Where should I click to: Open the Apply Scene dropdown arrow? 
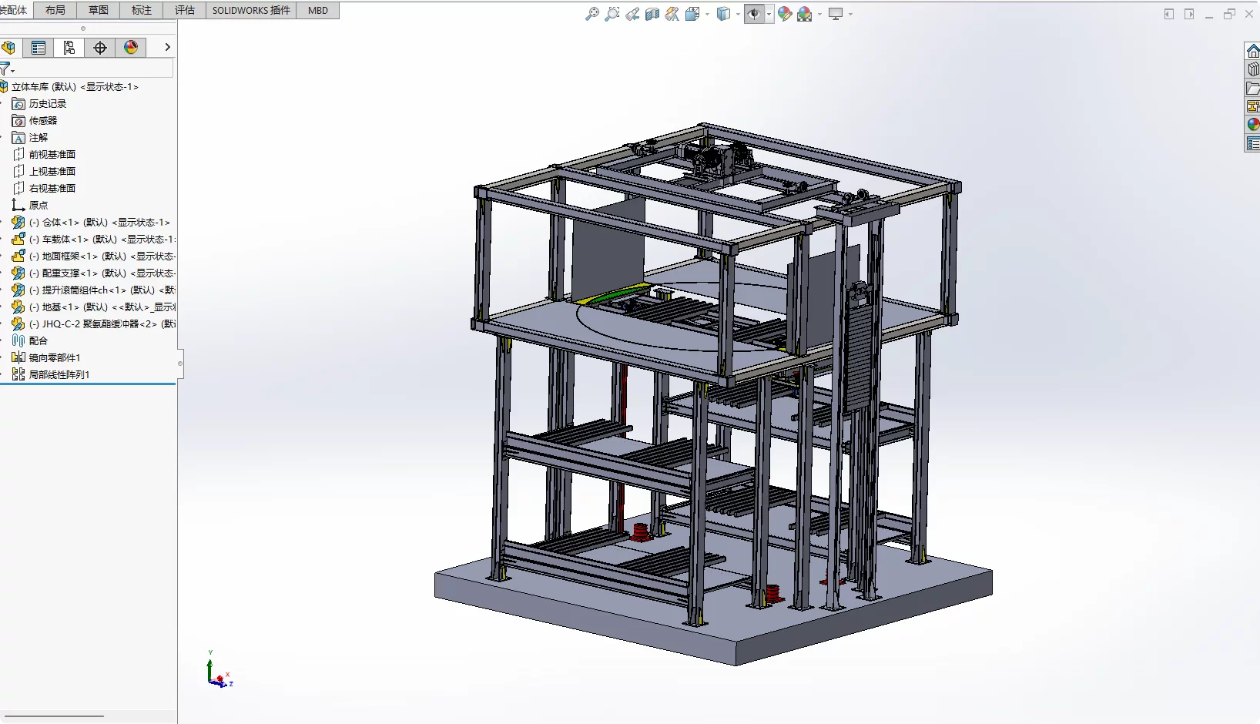click(819, 14)
